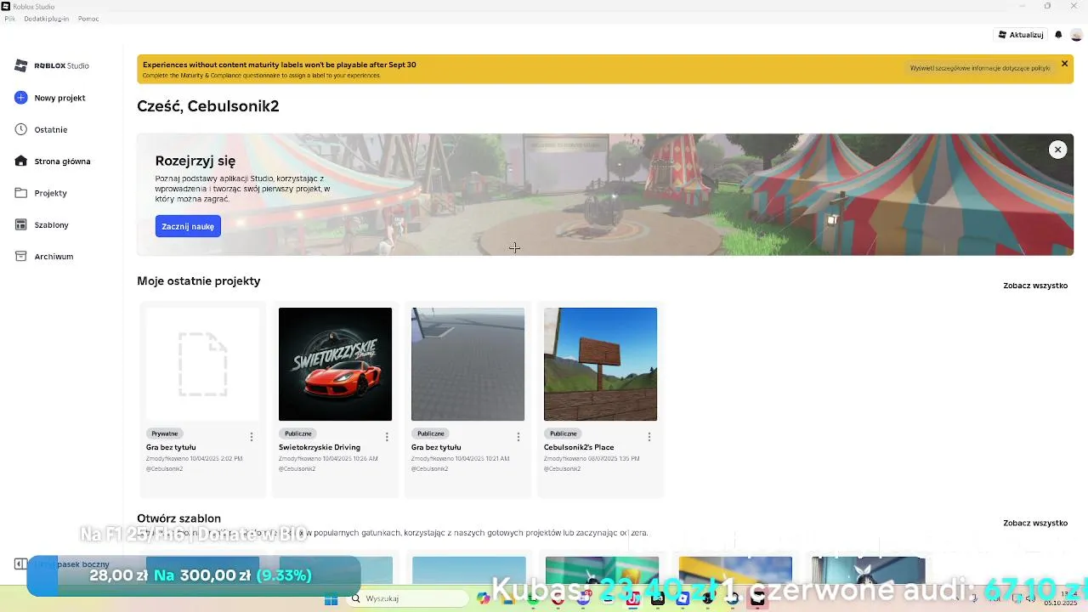The height and width of the screenshot is (612, 1088).
Task: Go to Strona główna home page
Action: 53,161
